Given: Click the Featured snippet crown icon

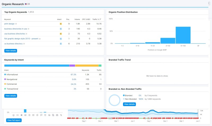Looking at the screenshot, I should tap(14, 115).
